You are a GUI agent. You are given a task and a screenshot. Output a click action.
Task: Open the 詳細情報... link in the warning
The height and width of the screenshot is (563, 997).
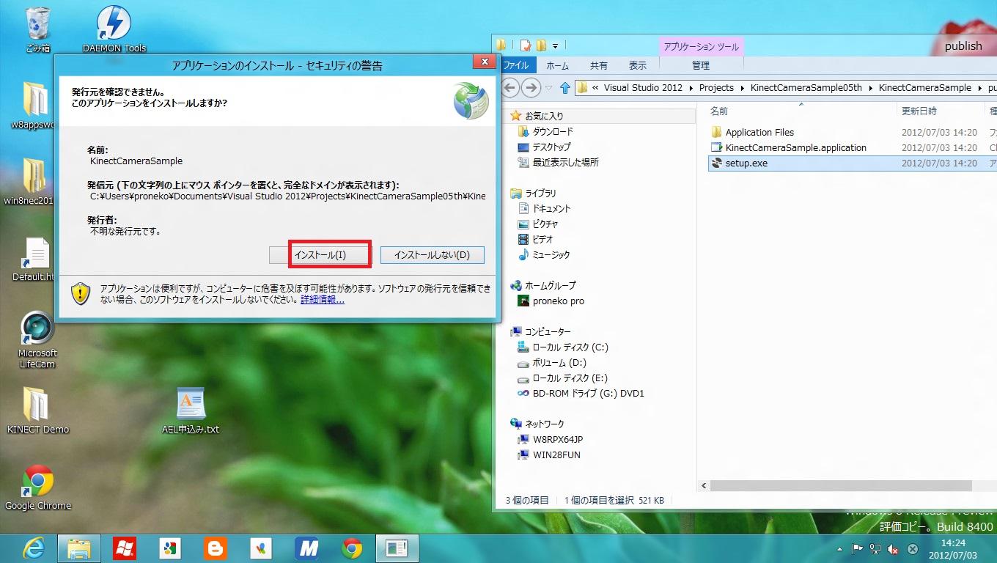322,300
